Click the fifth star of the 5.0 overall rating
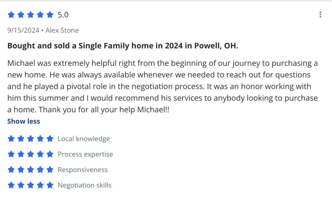332x197 pixels. tap(50, 15)
